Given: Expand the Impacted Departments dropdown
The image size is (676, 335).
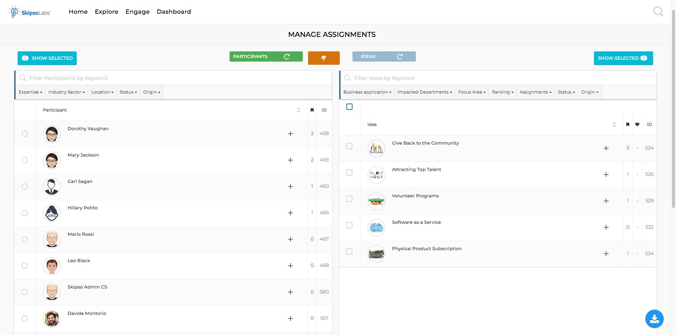Looking at the screenshot, I should (425, 92).
